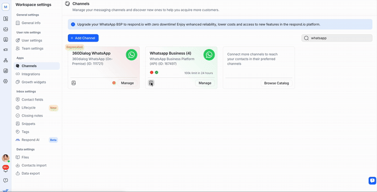Open Broadcasts via the megaphone icon
The height and width of the screenshot is (192, 377).
6,50
